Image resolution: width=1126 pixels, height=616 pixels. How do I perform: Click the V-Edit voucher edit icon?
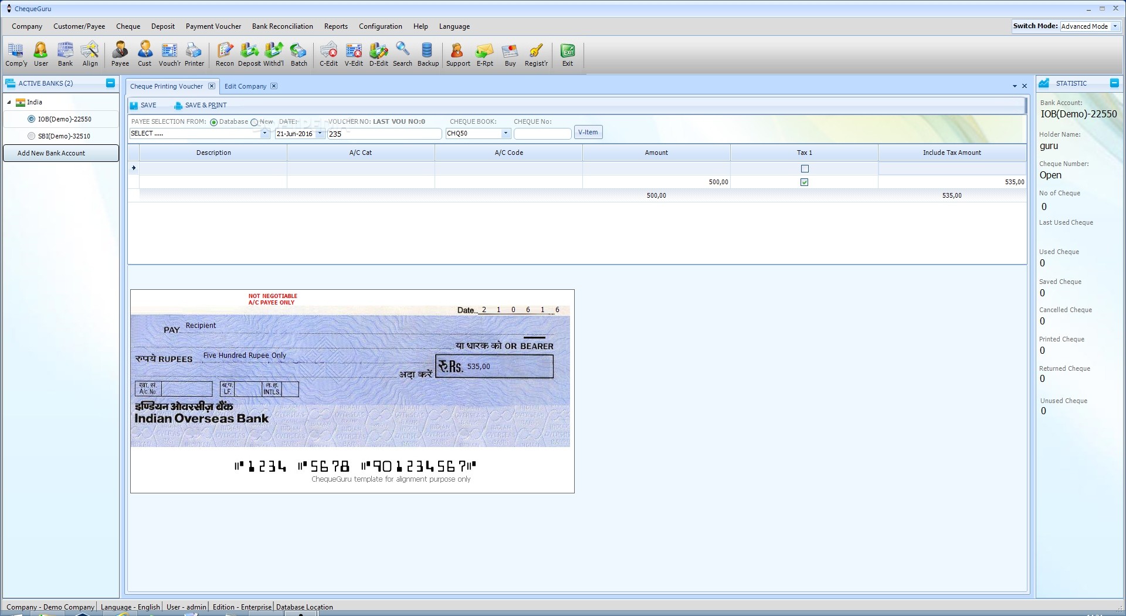coord(354,55)
